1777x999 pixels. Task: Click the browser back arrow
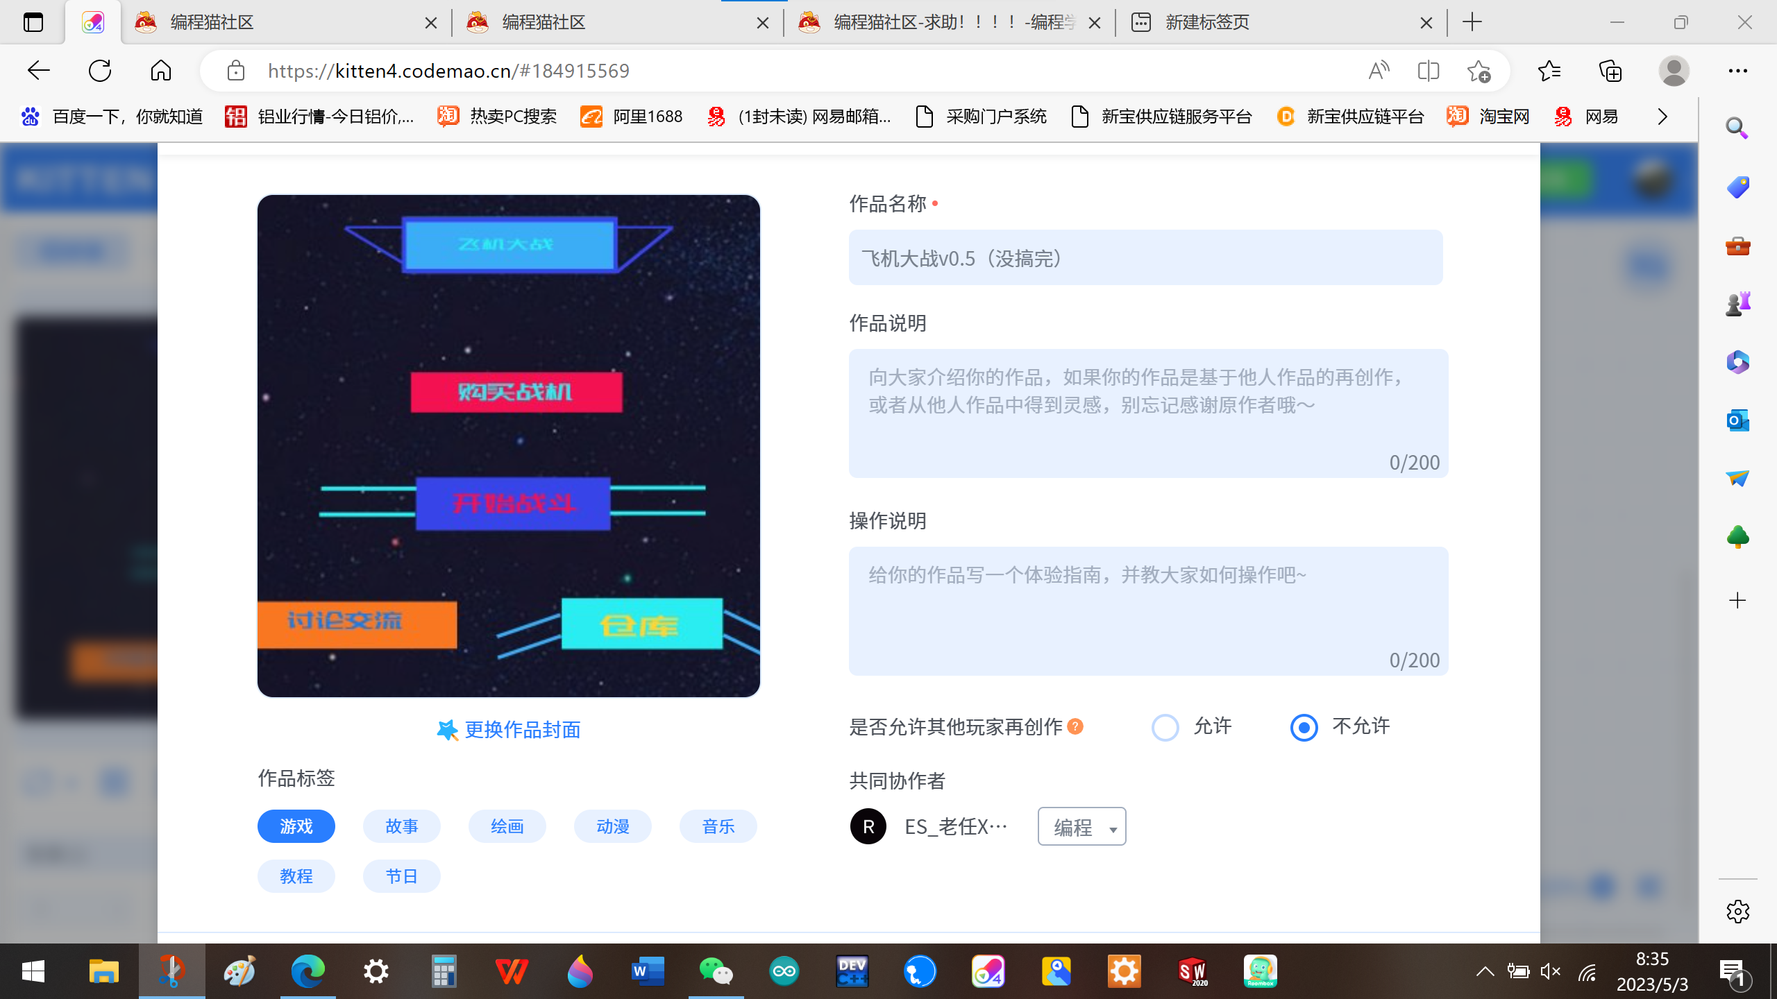[x=39, y=71]
